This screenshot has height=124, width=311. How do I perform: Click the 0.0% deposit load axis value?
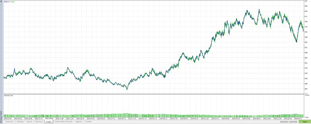coord(307,118)
